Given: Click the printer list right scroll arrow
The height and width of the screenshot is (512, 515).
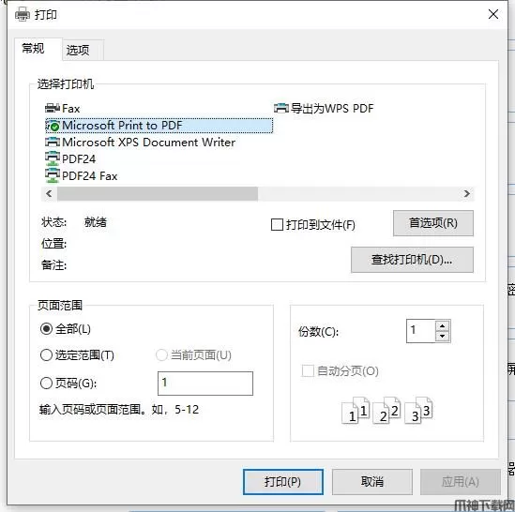Looking at the screenshot, I should tap(467, 194).
